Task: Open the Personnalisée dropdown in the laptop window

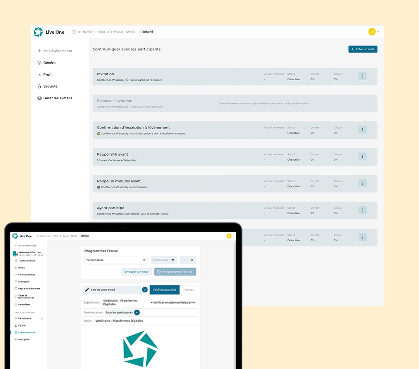Action: coord(116,260)
